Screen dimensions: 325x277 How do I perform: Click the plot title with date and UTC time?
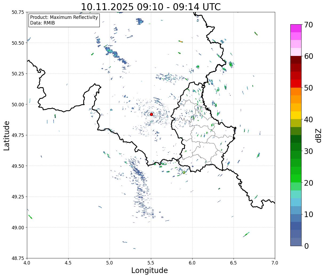(151, 7)
